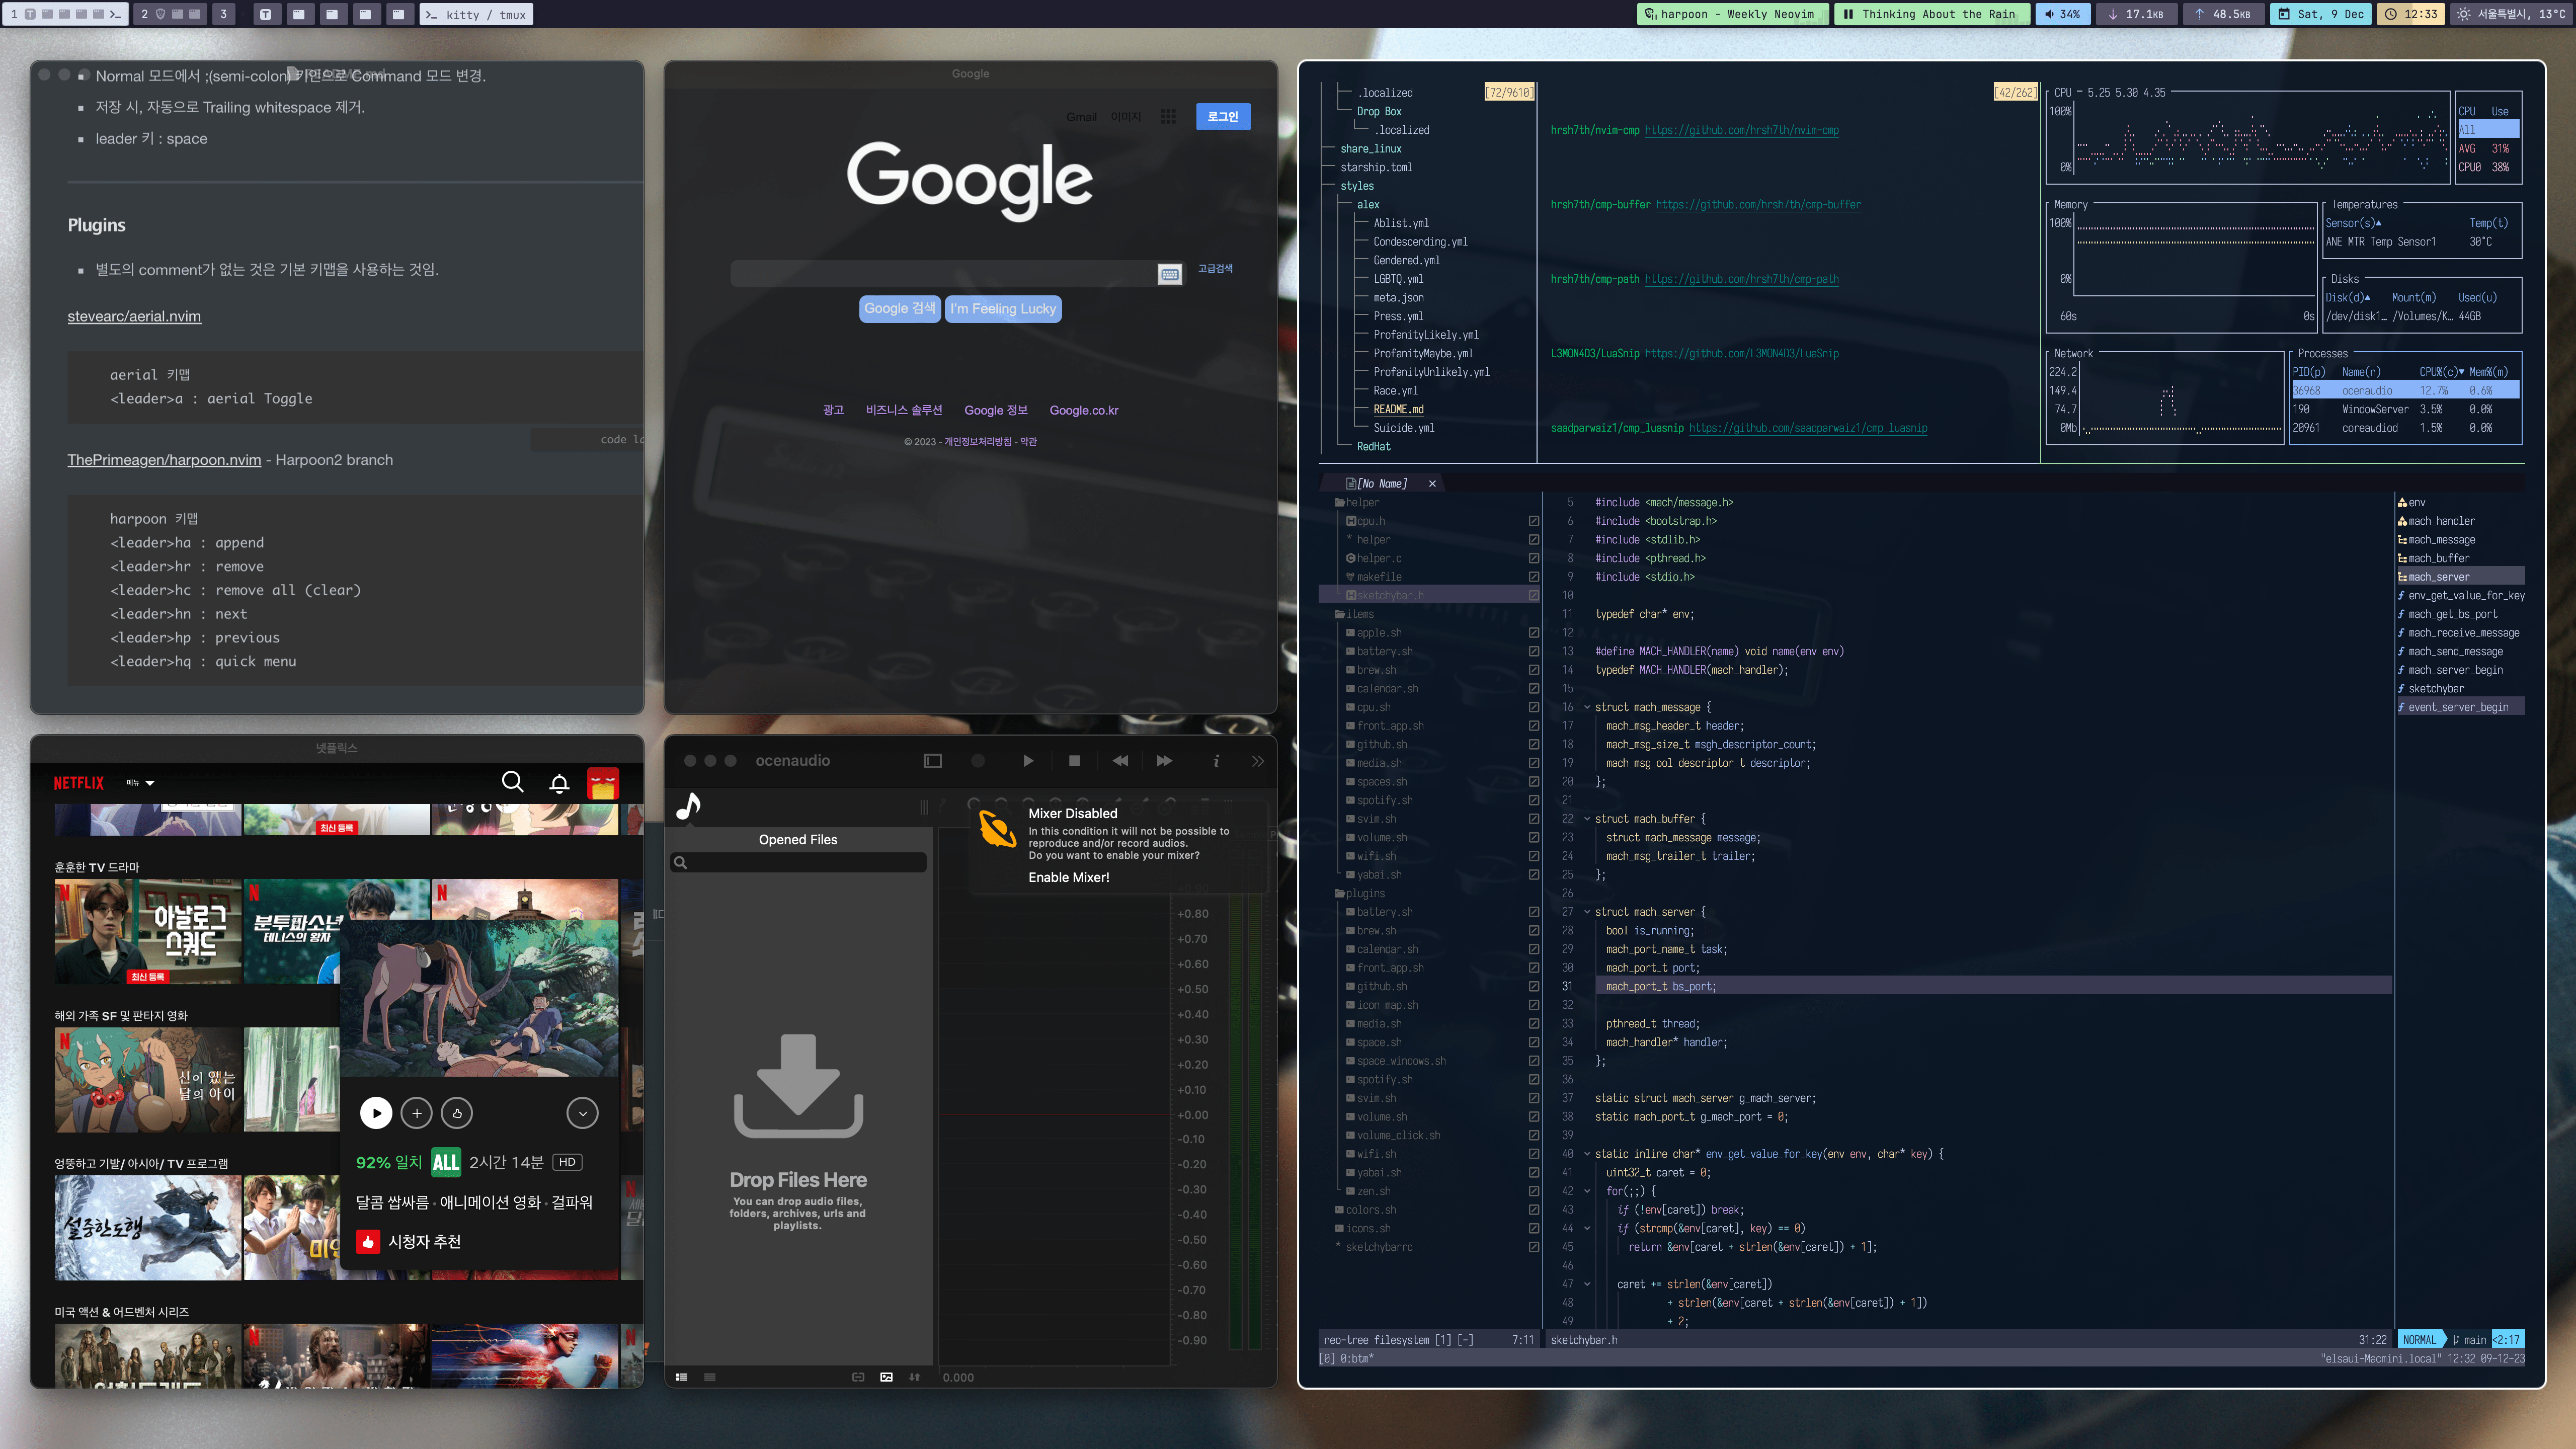The image size is (2576, 1449).
Task: Click the on-screen keyboard icon in Google search
Action: click(x=1169, y=274)
